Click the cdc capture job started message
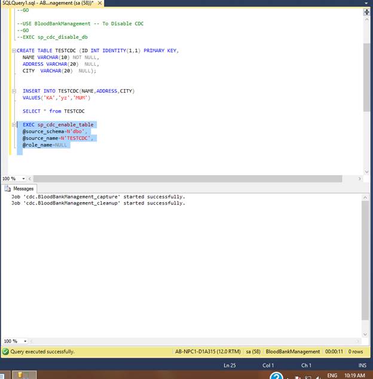Screen dimensions: 373x379 [x=98, y=197]
